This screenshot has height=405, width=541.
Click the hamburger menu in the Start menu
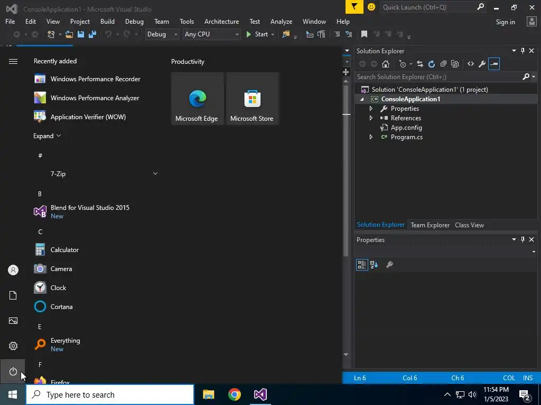click(13, 61)
